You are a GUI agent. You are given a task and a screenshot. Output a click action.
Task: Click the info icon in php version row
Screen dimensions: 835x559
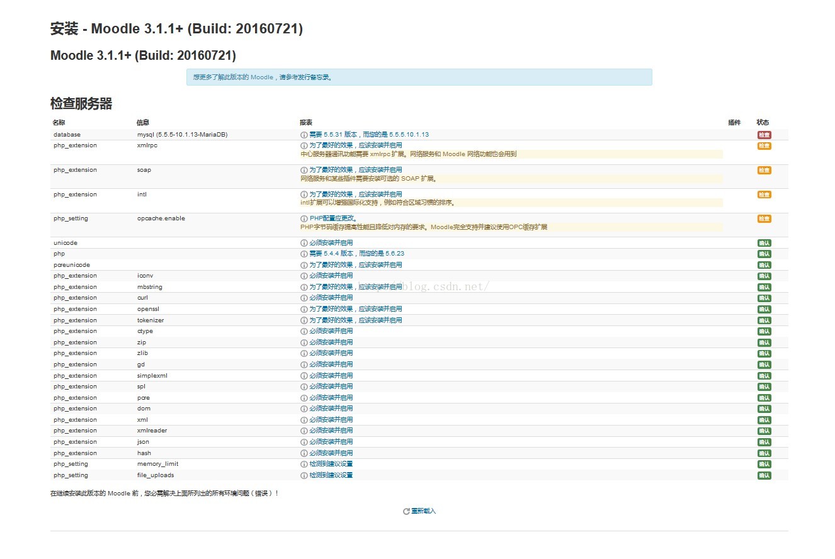point(304,254)
